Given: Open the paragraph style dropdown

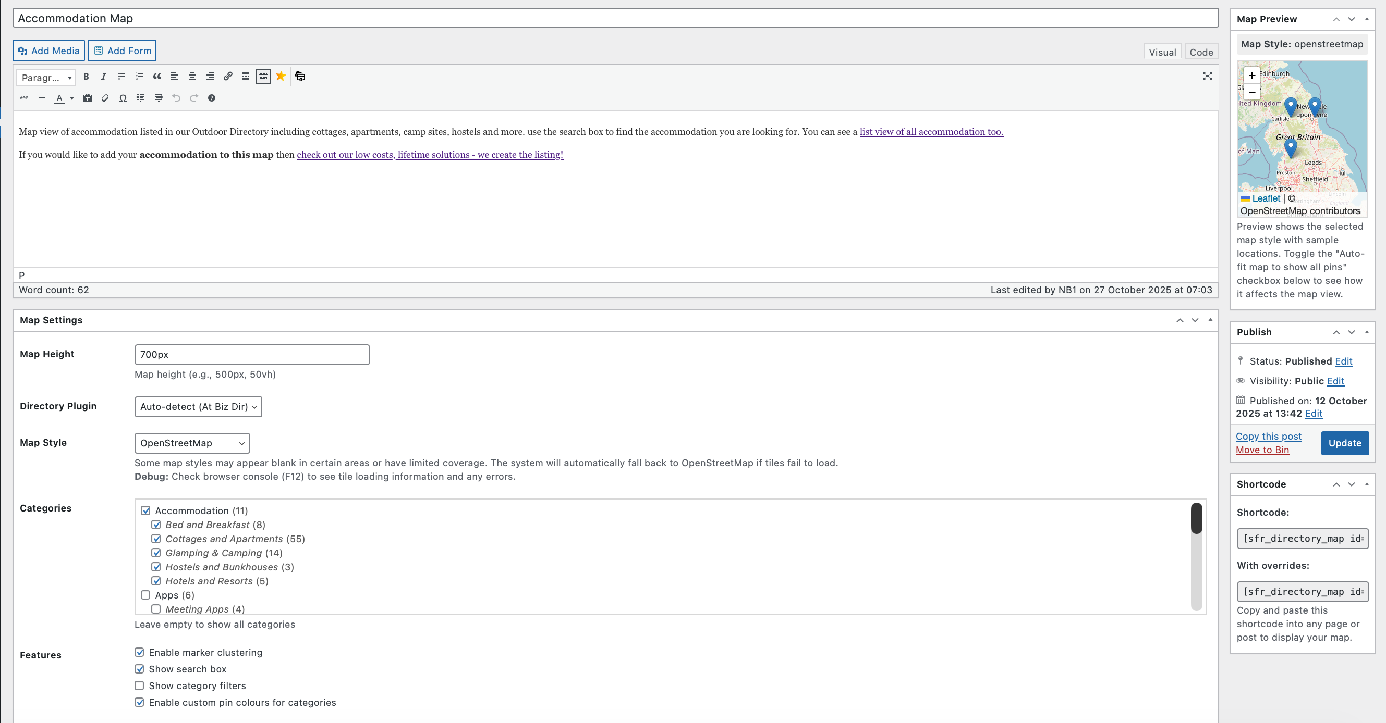Looking at the screenshot, I should (x=45, y=78).
